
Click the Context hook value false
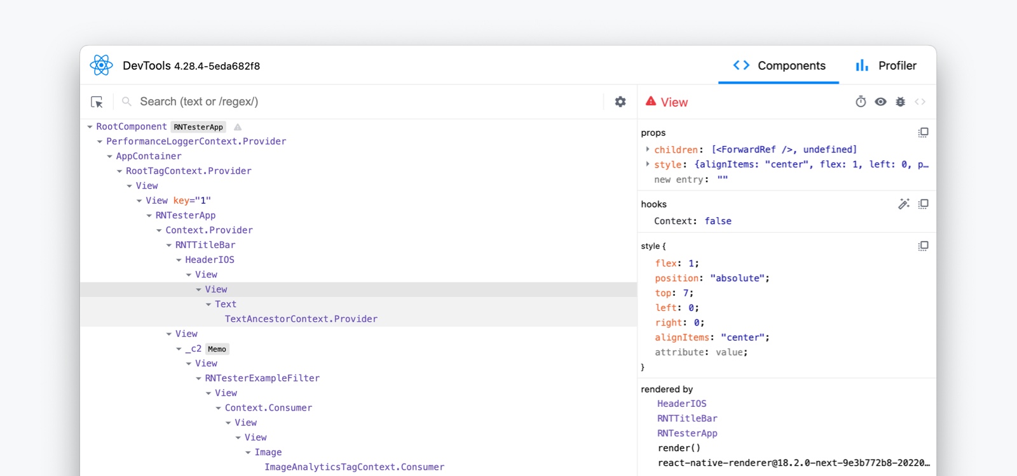point(718,221)
